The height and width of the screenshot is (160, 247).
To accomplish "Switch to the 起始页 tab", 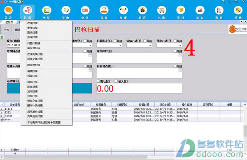I will (9, 22).
